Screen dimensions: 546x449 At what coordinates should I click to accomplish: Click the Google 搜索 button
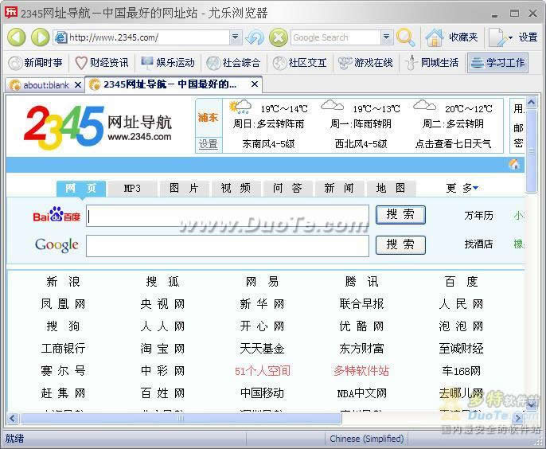coord(400,245)
